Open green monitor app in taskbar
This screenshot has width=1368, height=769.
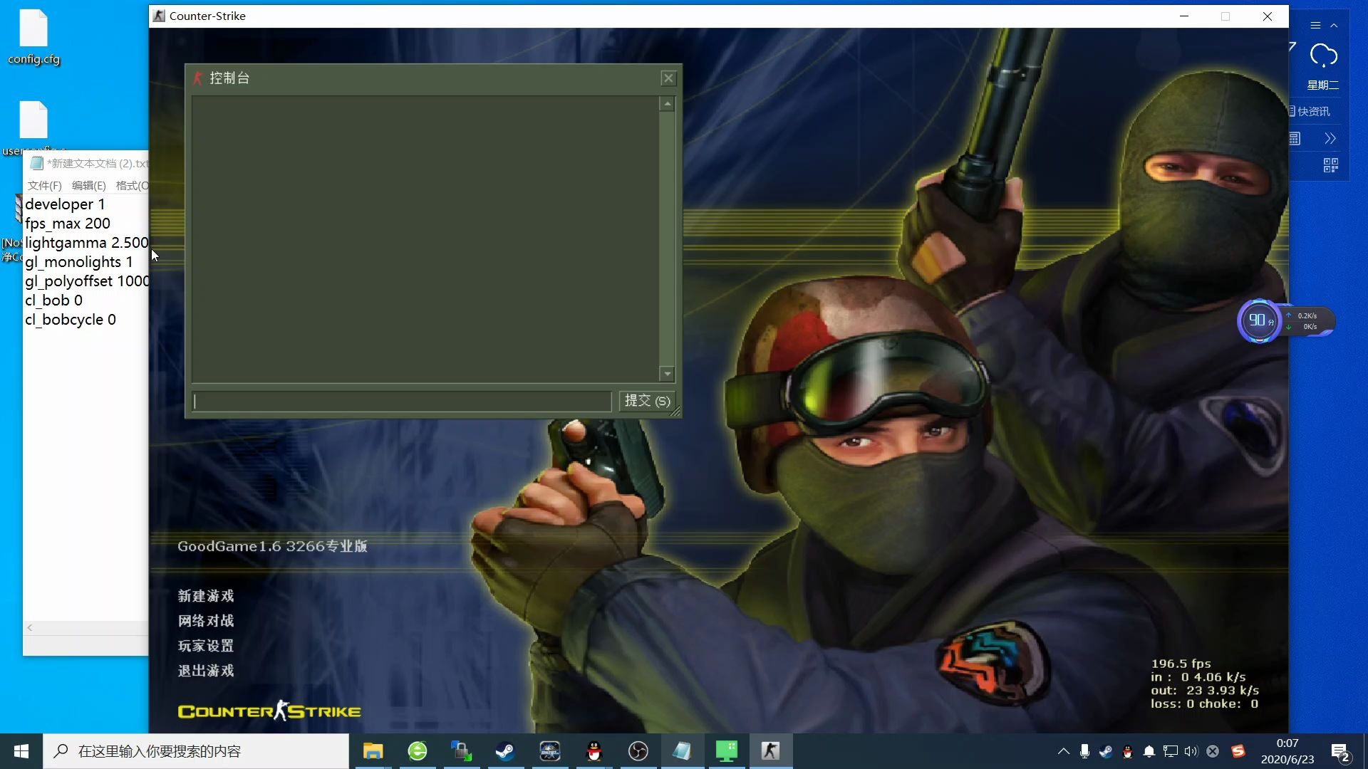point(726,751)
